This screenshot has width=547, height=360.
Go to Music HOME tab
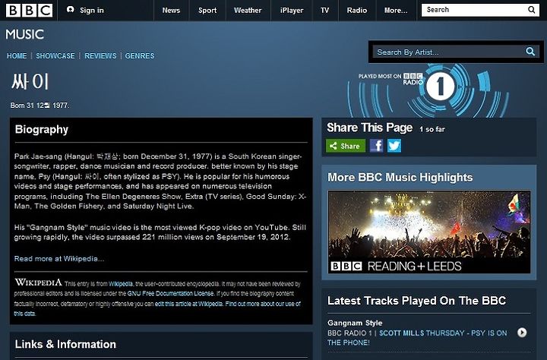point(17,55)
